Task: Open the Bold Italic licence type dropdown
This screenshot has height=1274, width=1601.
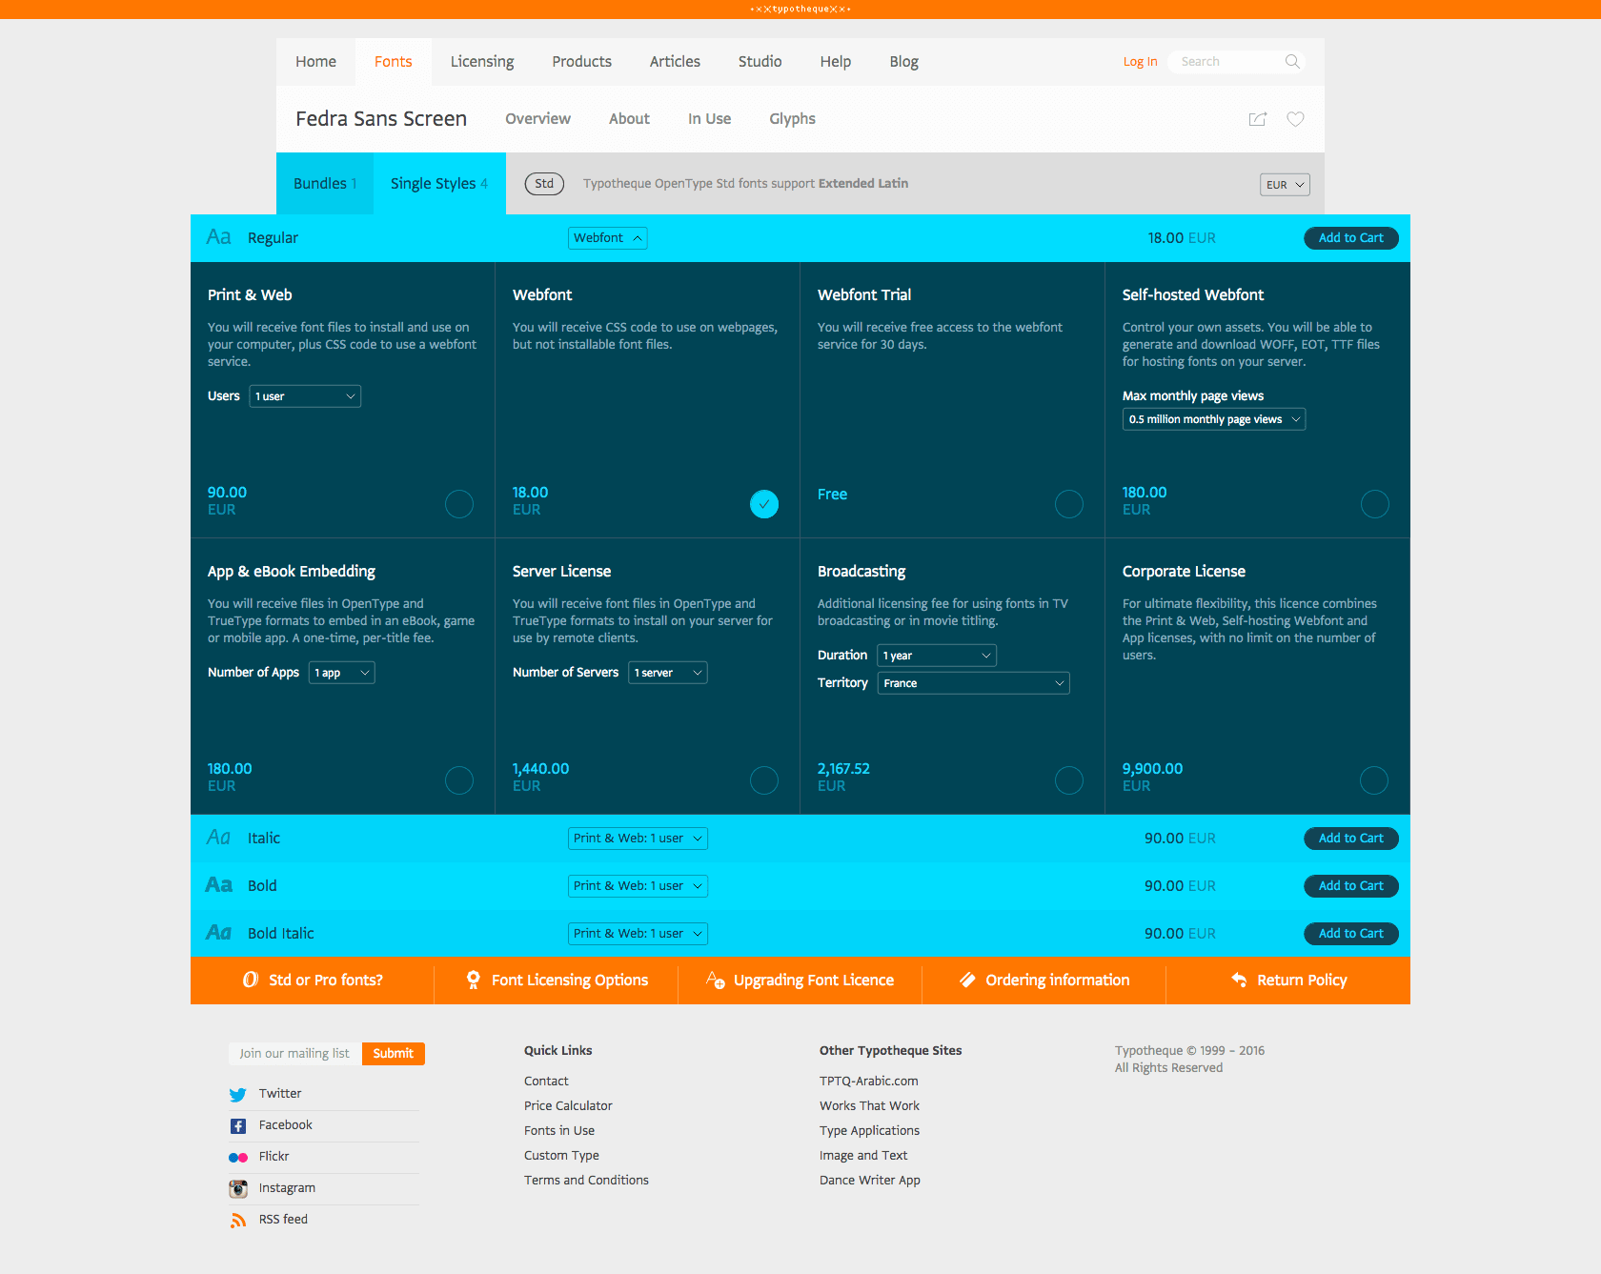Action: [x=638, y=934]
